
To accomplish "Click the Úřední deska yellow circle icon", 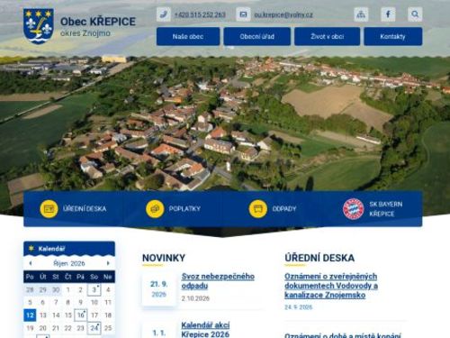I will click(49, 208).
